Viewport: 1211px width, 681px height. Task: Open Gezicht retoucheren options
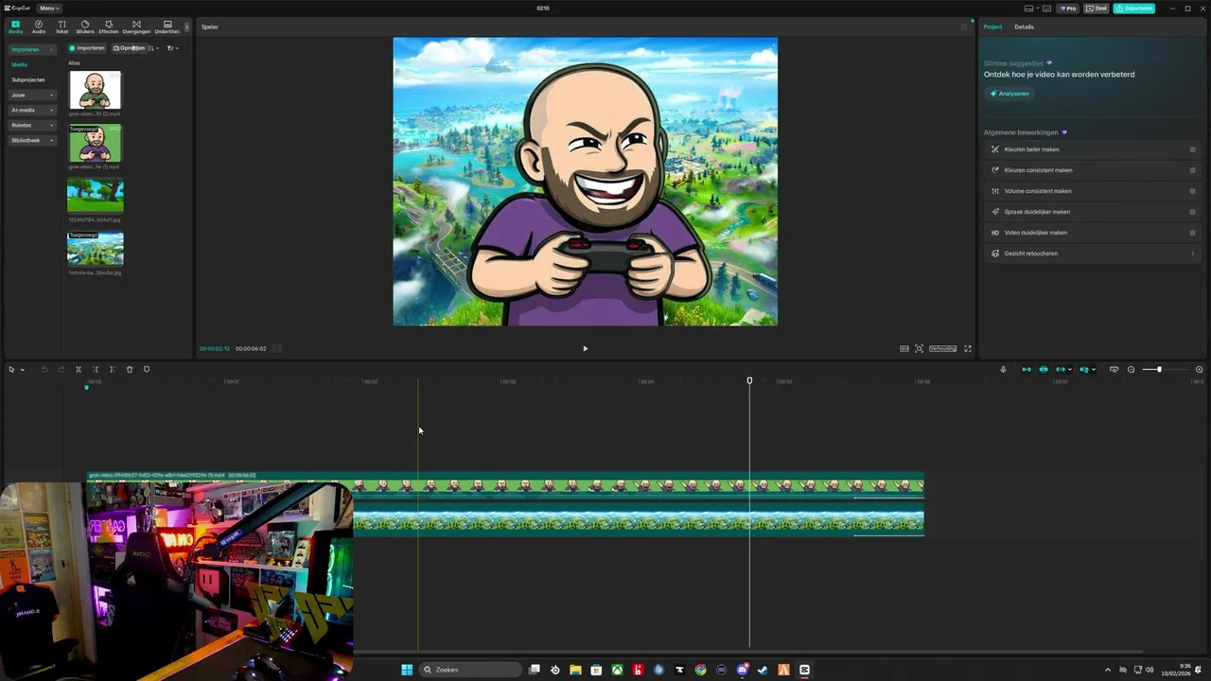coord(1092,253)
